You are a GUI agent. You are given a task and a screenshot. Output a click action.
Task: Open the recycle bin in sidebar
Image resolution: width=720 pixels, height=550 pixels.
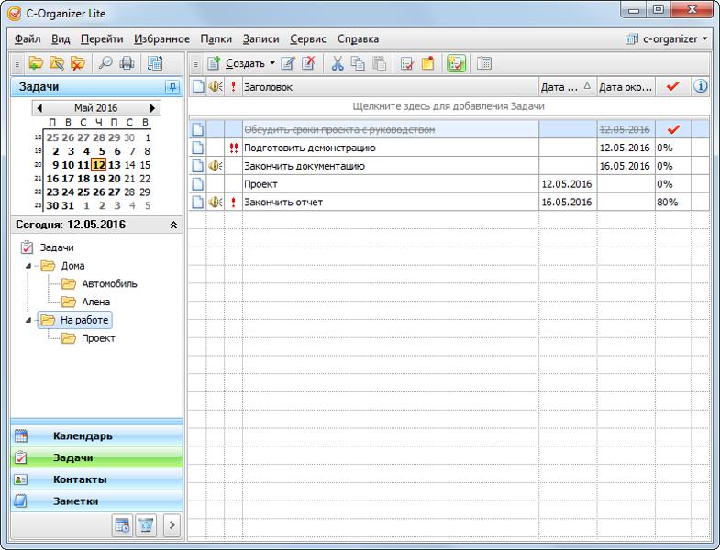pos(146,525)
